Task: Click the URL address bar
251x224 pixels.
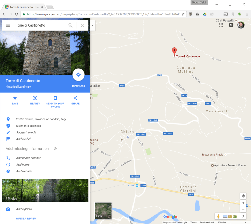Action: click(x=103, y=14)
